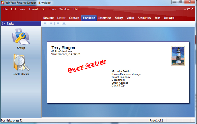Open the View menu

coord(22,9)
